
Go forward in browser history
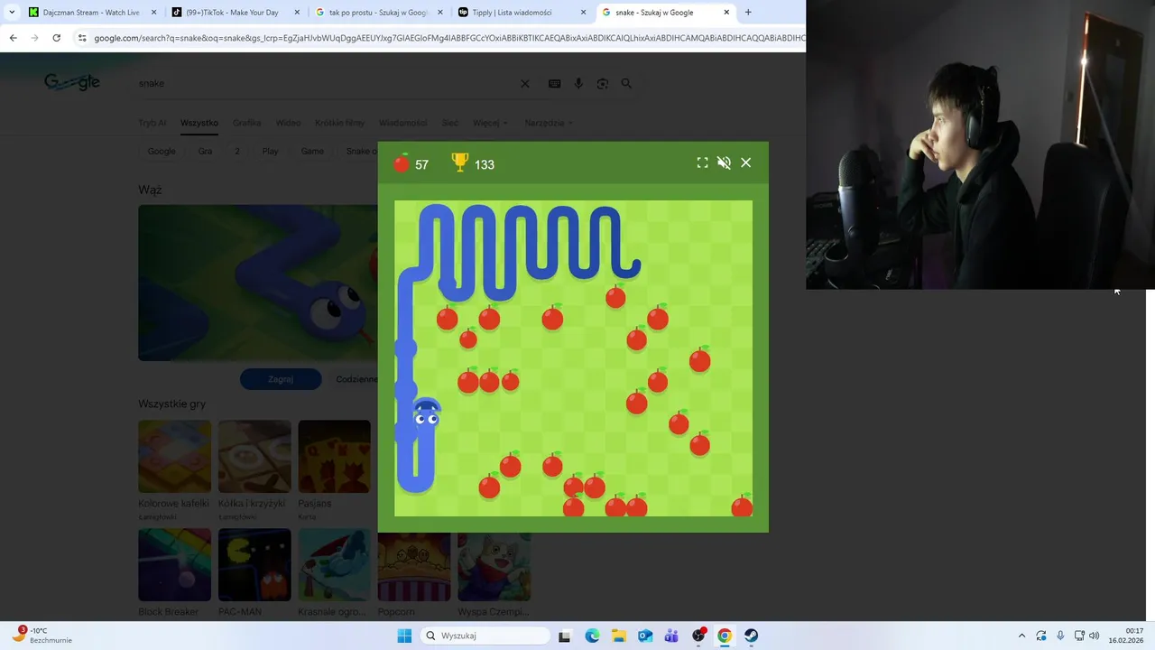tap(34, 38)
